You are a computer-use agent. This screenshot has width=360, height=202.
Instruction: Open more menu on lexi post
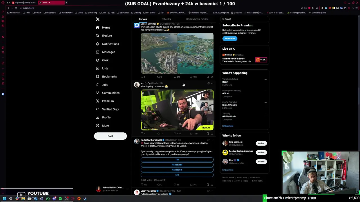212,83
